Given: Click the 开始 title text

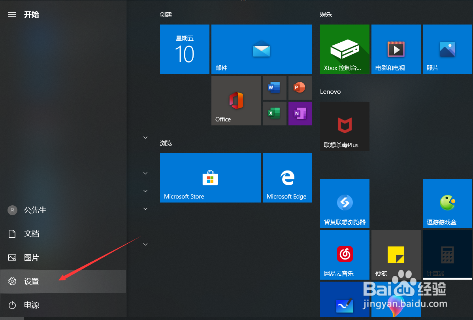Looking at the screenshot, I should (x=31, y=15).
